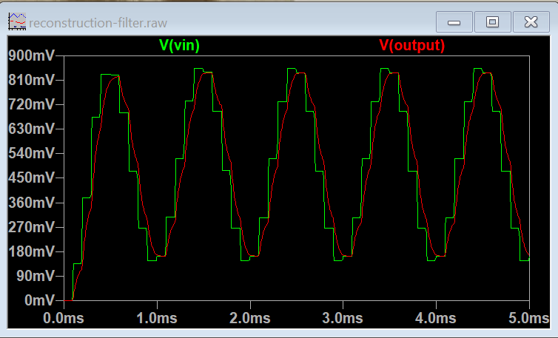558x338 pixels.
Task: Click the V(vin) trace label
Action: point(179,46)
